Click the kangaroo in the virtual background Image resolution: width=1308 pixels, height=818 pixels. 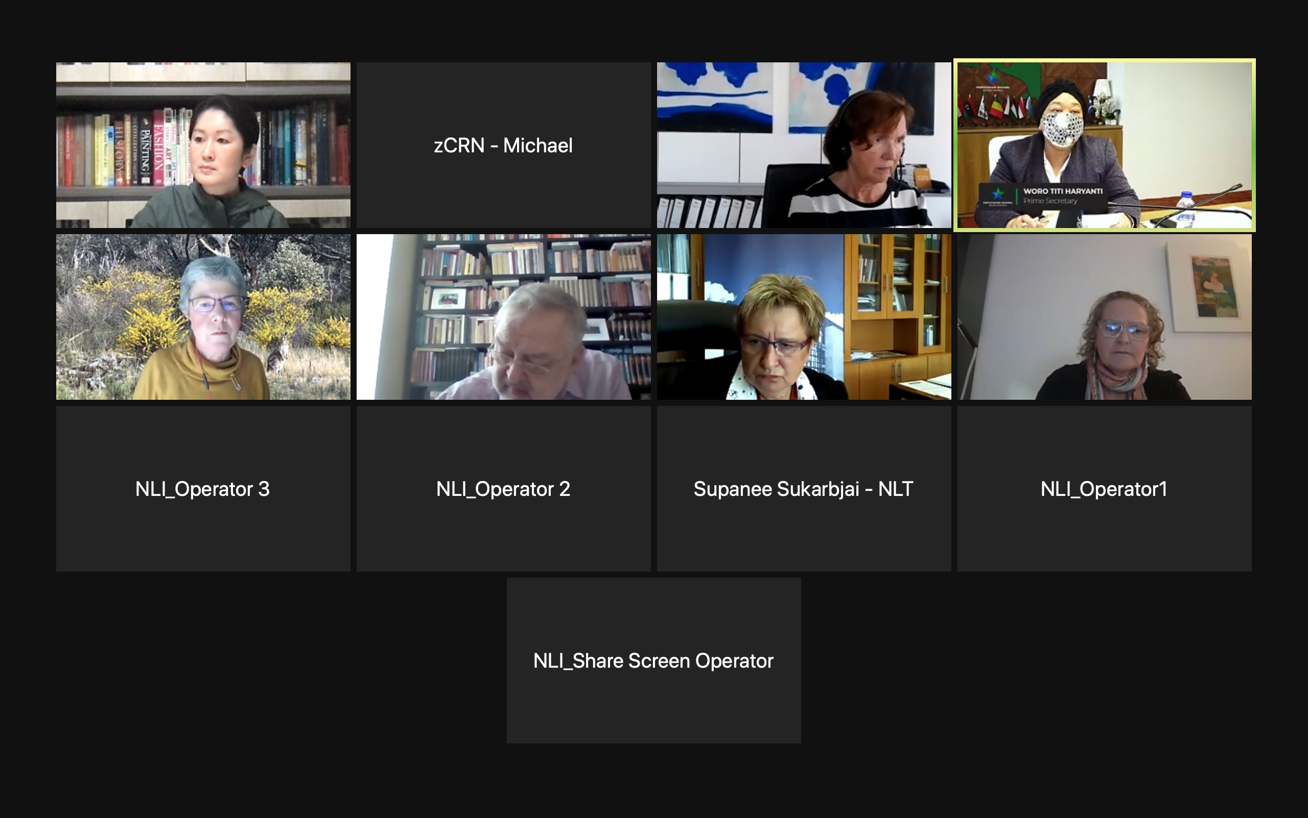coord(279,354)
